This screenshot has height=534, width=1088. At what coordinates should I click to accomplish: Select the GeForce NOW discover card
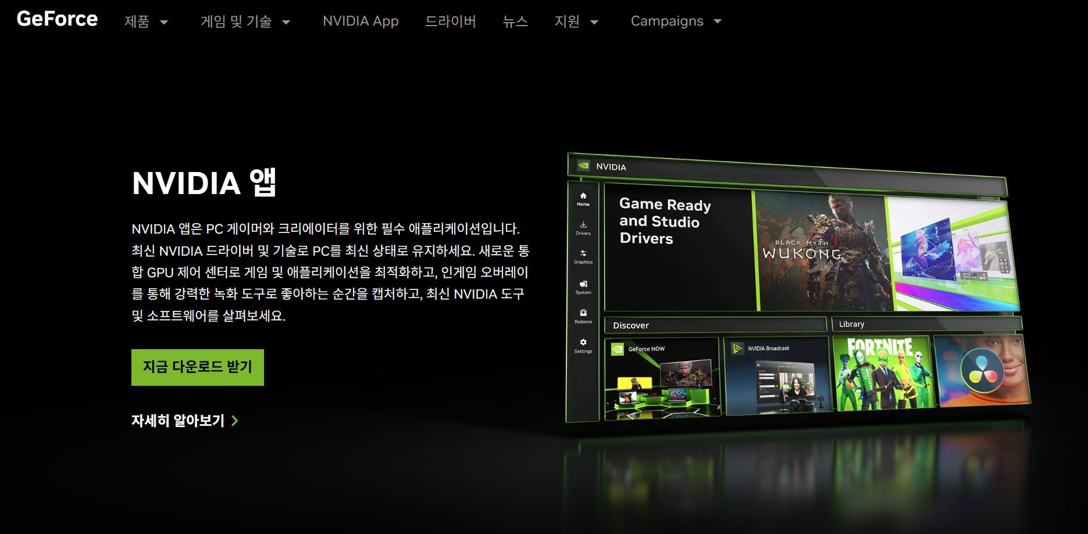[x=662, y=378]
